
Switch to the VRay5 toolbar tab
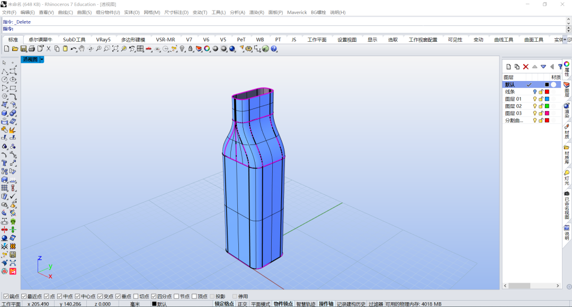(x=103, y=40)
